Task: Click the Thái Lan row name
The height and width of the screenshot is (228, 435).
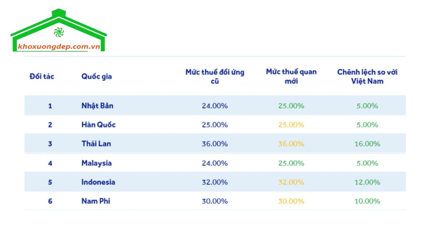Action: point(96,144)
